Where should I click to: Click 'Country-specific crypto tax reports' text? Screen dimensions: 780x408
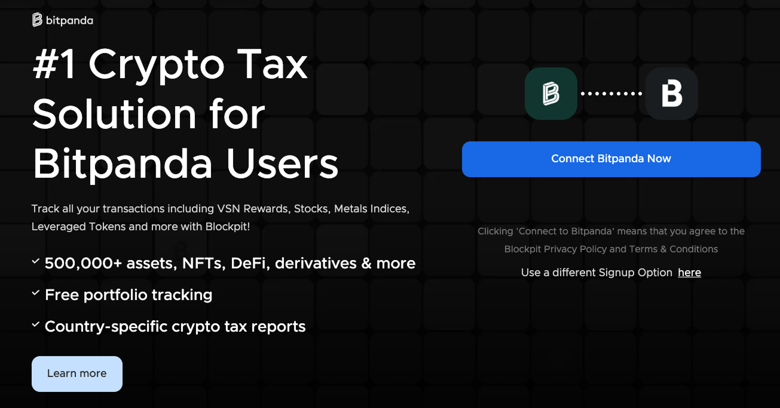pyautogui.click(x=175, y=326)
